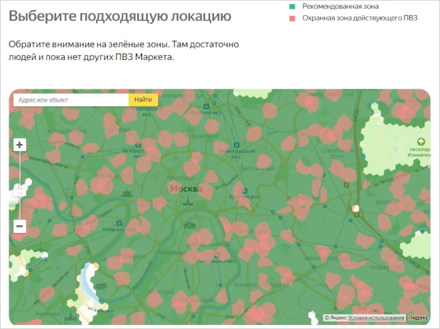Viewport: 440px width, 329px height.
Task: Click the Яндекс logo on the map
Action: pos(418,318)
